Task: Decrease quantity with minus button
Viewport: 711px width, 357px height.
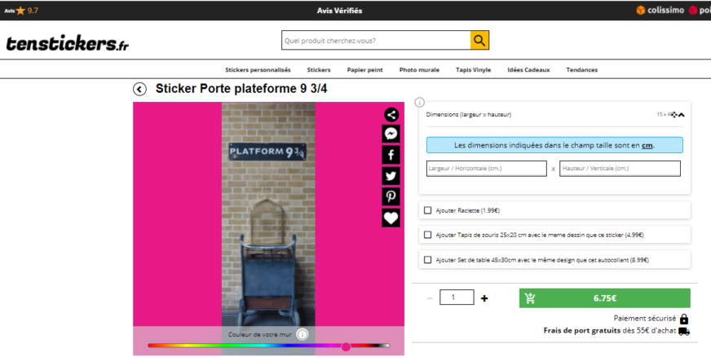Action: coord(430,298)
